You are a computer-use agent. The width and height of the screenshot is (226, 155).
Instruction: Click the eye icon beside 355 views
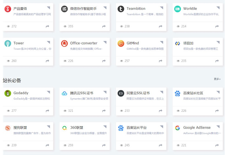[x=65, y=26]
